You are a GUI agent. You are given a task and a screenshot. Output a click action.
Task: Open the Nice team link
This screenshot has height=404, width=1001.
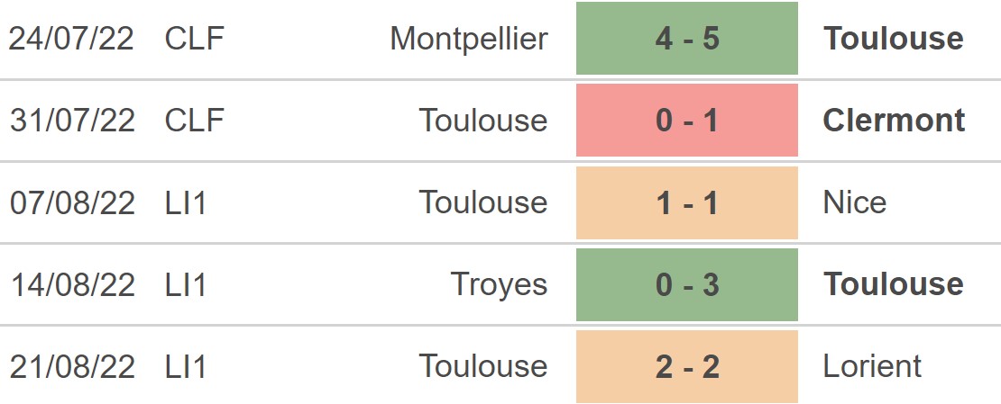click(855, 202)
